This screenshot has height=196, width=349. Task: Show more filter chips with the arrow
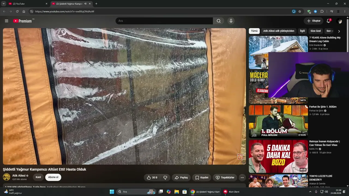pyautogui.click(x=339, y=31)
